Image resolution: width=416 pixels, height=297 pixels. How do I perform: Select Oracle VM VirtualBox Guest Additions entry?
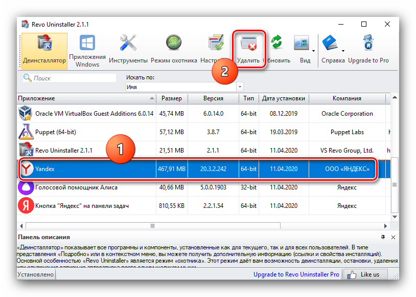86,114
